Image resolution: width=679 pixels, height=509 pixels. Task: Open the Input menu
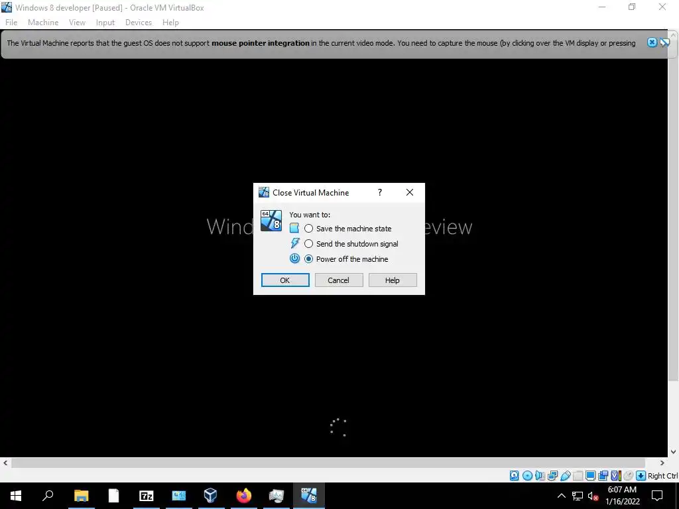point(105,23)
